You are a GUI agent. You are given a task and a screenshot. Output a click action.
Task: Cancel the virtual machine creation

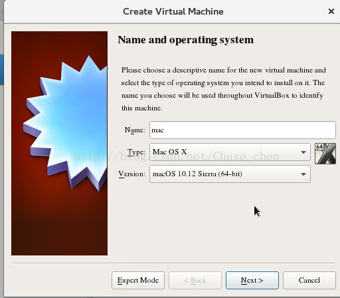pyautogui.click(x=309, y=280)
